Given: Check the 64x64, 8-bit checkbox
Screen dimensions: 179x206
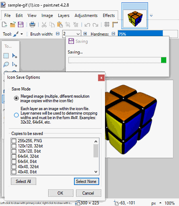Looking at the screenshot, I should (x=14, y=161).
